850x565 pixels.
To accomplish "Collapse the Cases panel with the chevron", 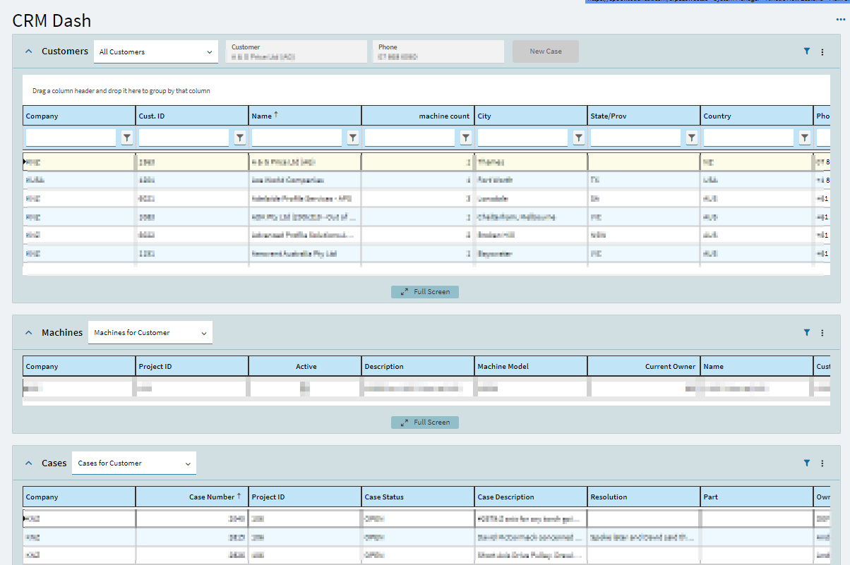I will (x=29, y=463).
